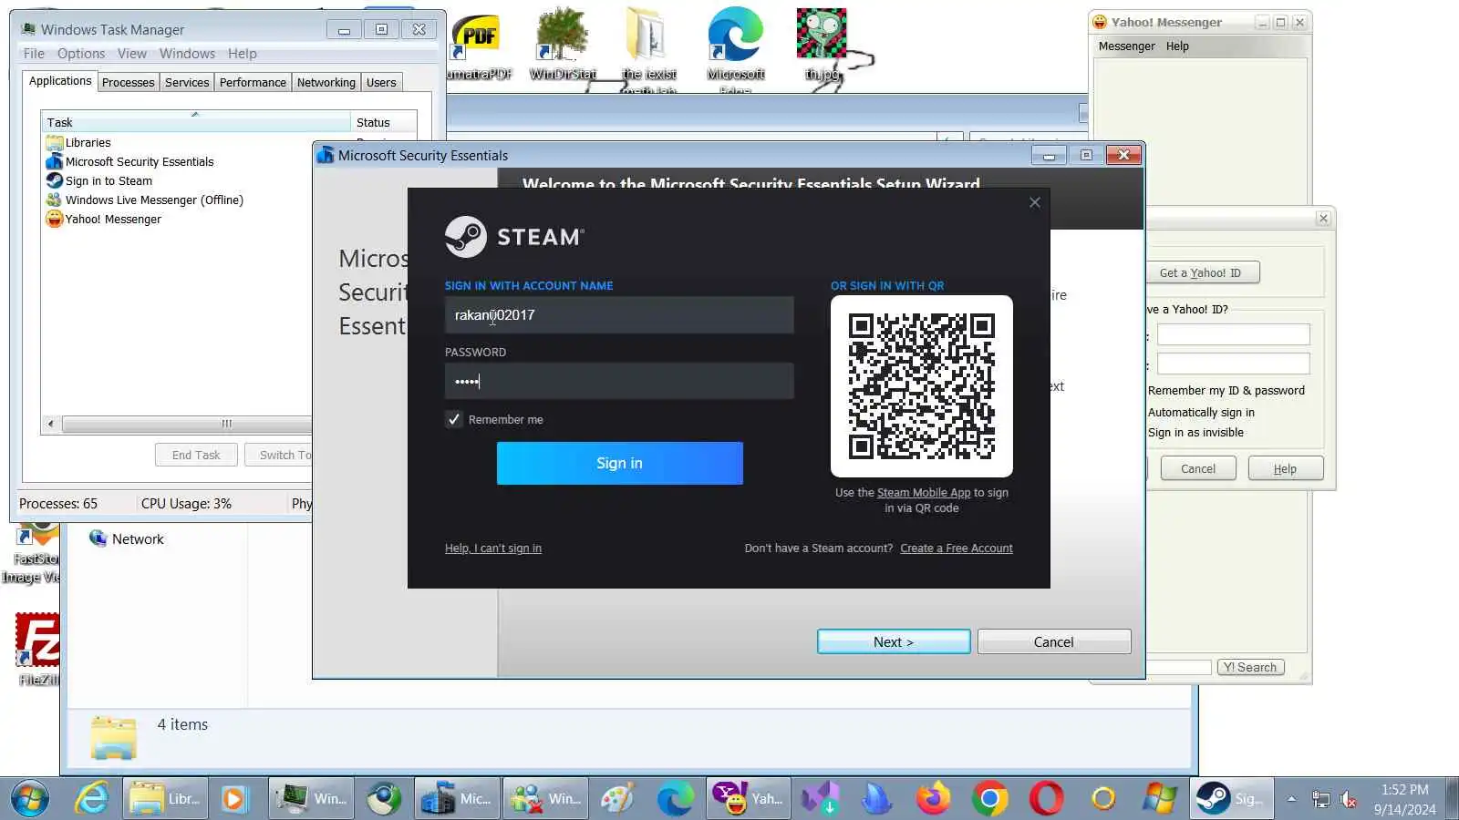Switch to the Networking tab
Image resolution: width=1459 pixels, height=820 pixels.
click(326, 82)
